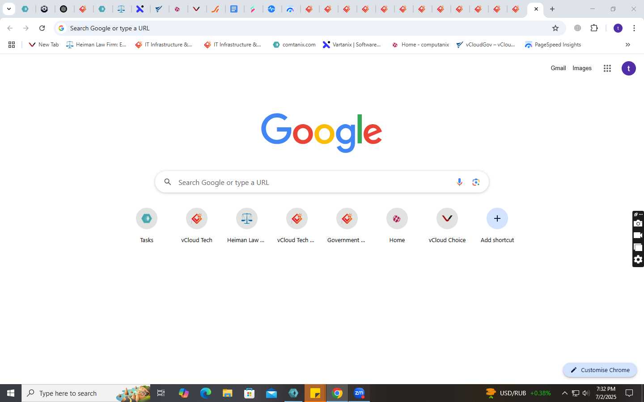Open a new tab with plus button

coord(552,9)
